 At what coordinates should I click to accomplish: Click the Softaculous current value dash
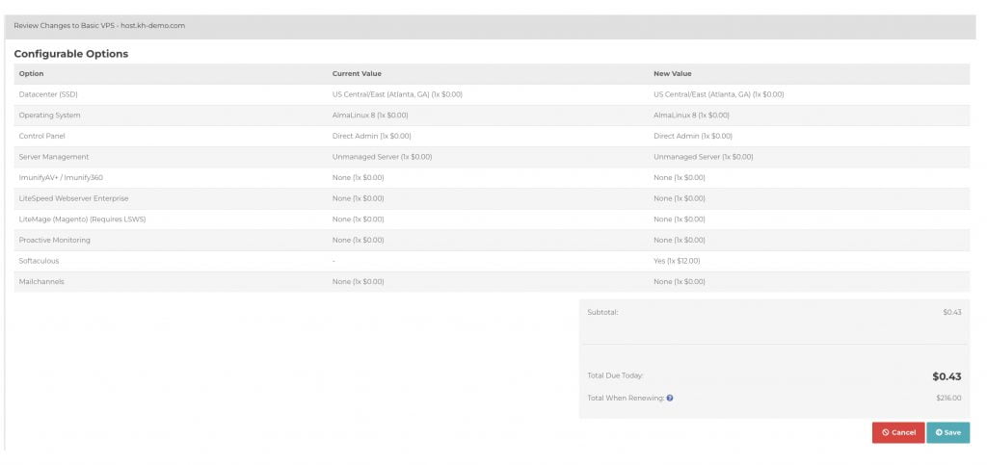click(333, 260)
